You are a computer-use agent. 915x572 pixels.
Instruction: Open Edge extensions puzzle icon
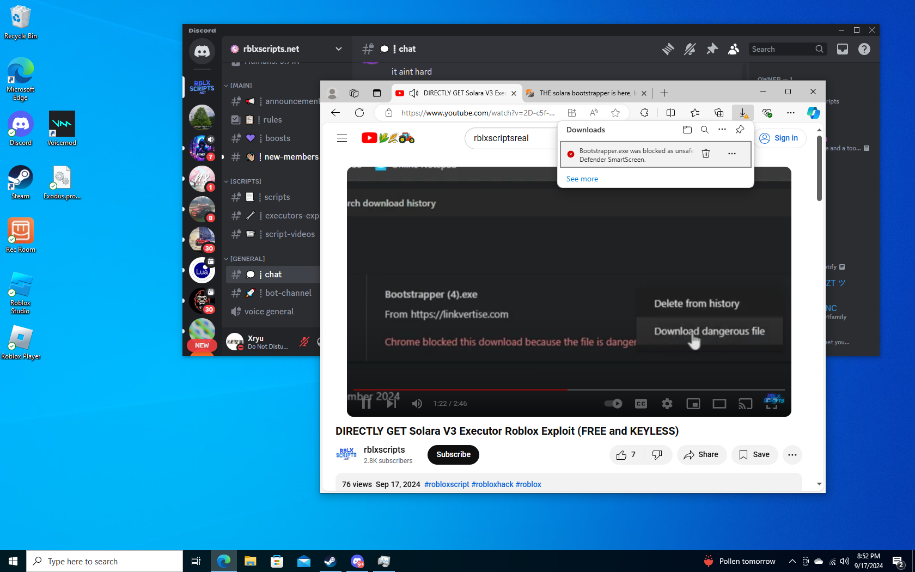[644, 113]
